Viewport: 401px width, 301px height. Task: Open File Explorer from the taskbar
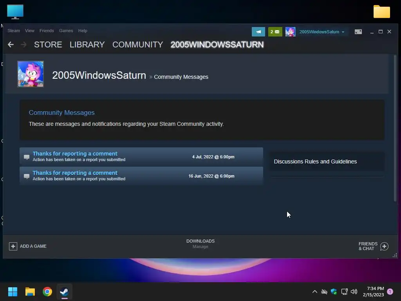click(30, 292)
